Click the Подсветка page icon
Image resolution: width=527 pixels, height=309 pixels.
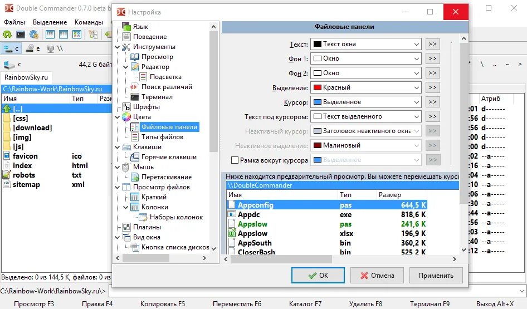point(143,77)
